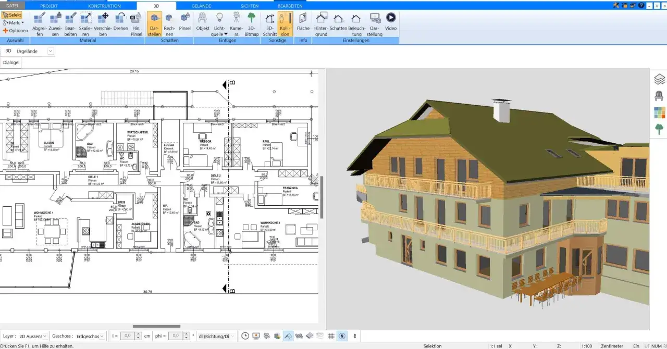Click the Zentimeter unit in status bar
Image resolution: width=667 pixels, height=349 pixels.
612,346
